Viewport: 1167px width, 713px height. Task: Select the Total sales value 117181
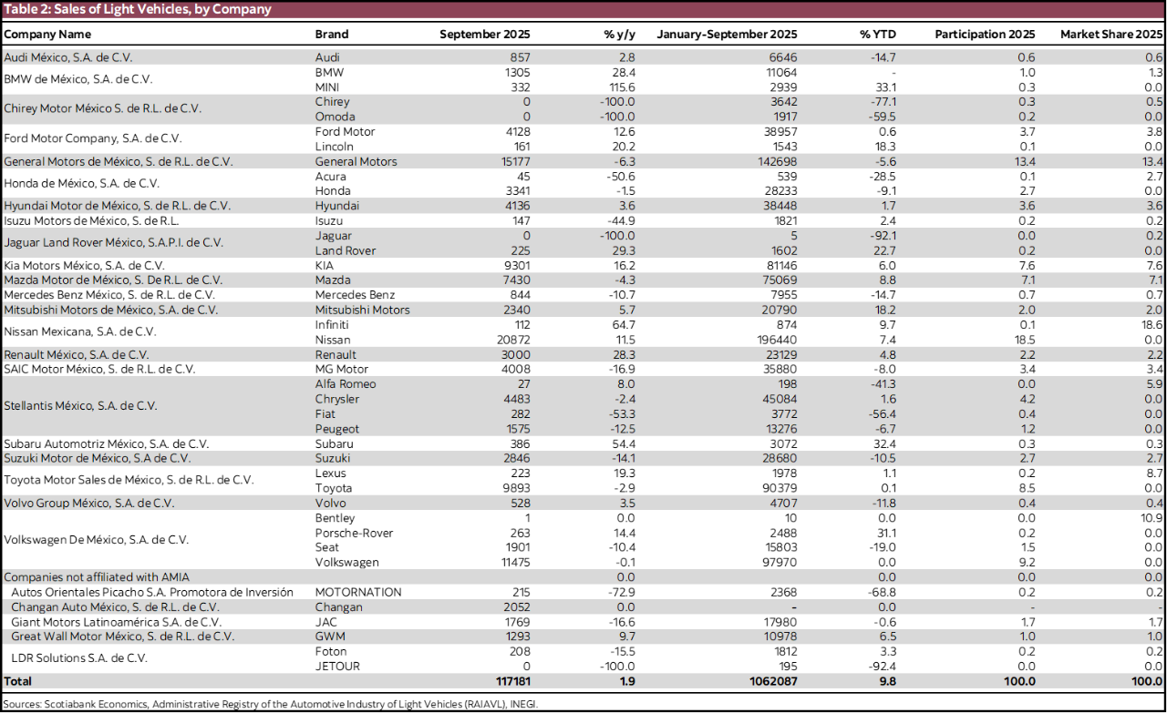511,681
